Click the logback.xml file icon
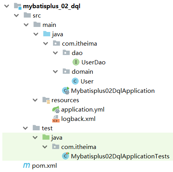The width and height of the screenshot is (173, 172). point(56,119)
